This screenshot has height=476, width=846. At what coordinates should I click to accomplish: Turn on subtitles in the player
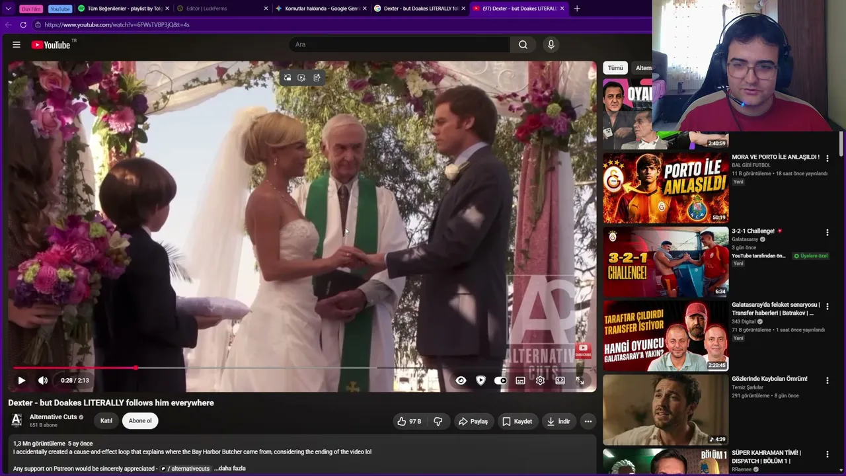[x=520, y=380]
